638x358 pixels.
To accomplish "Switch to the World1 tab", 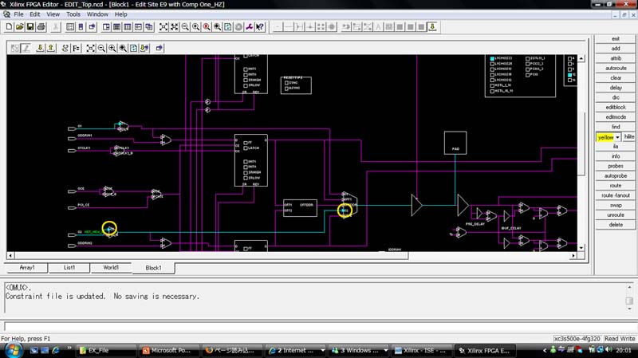I will [x=111, y=268].
